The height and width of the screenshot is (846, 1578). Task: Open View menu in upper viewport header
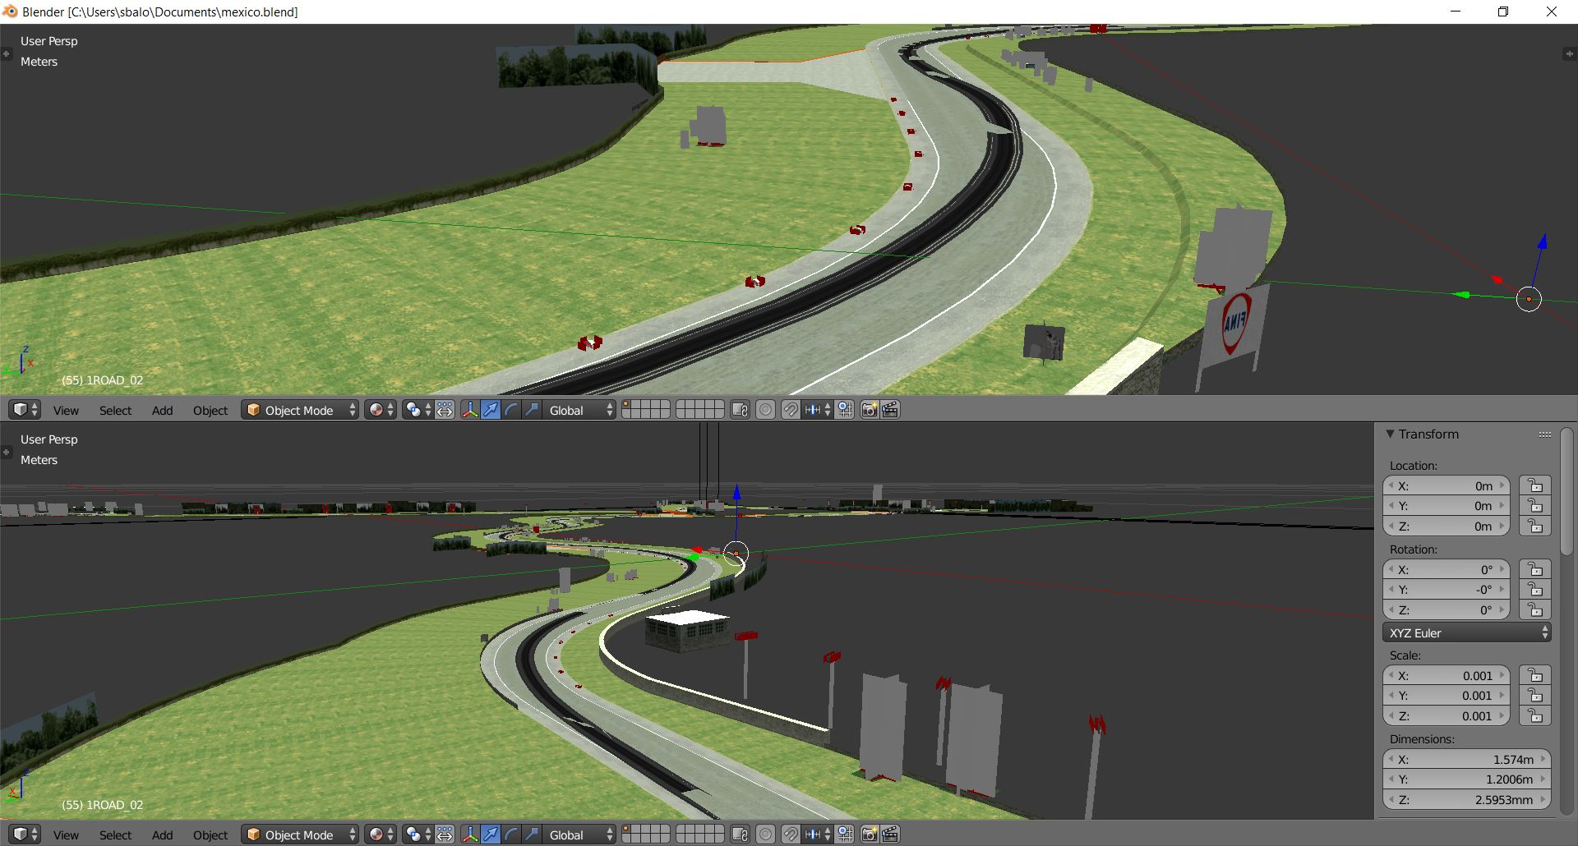click(66, 410)
